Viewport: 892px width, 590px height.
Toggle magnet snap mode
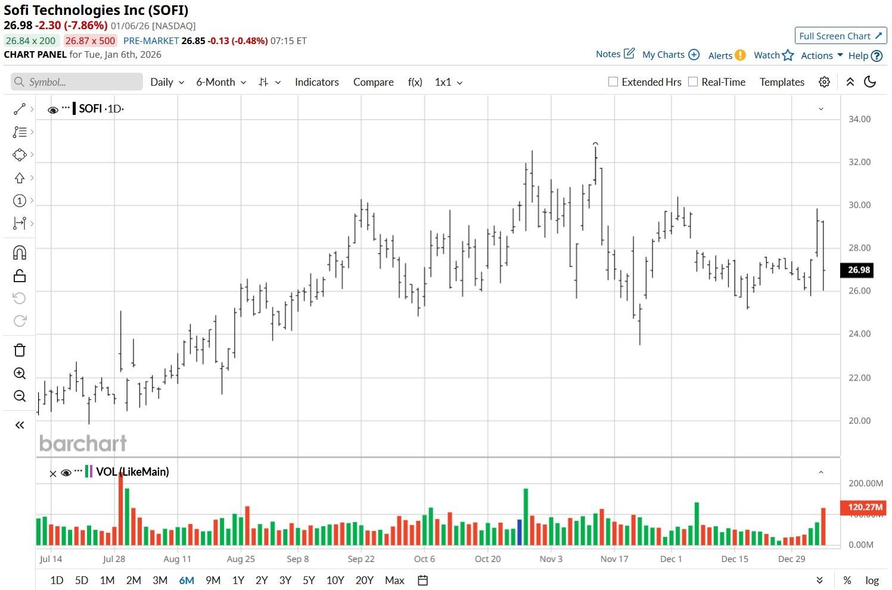tap(19, 252)
